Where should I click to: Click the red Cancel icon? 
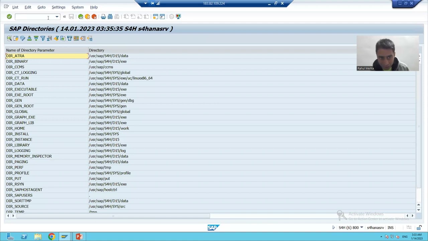(x=94, y=17)
